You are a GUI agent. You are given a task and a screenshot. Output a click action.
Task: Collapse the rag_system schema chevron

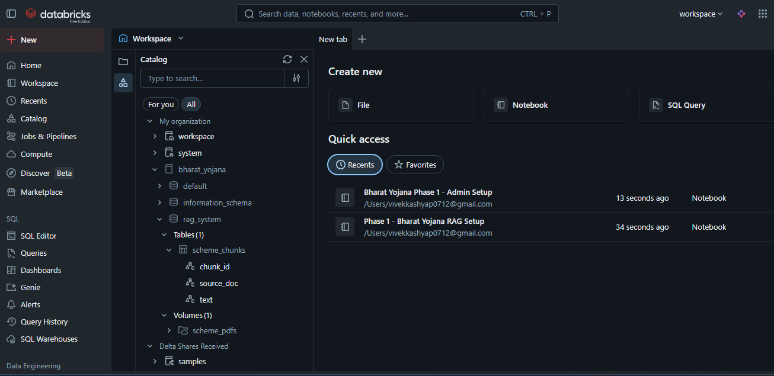point(159,219)
